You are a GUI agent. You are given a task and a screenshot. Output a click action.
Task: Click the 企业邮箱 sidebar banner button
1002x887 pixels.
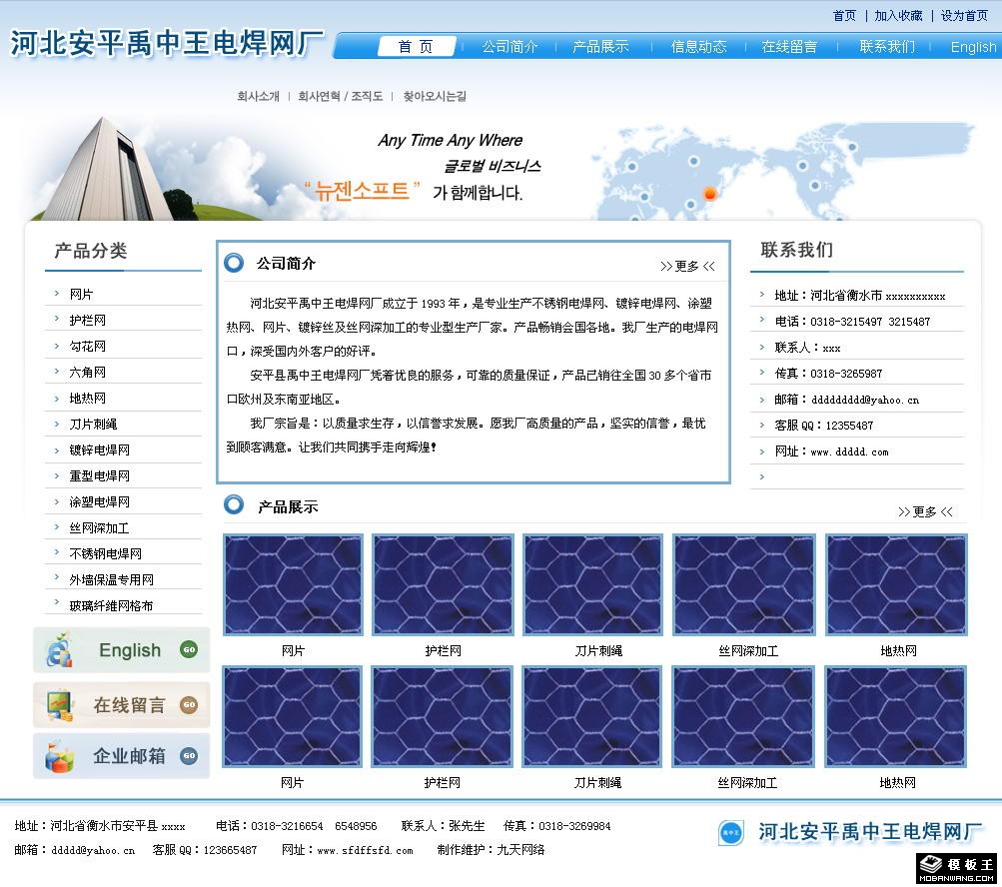pyautogui.click(x=122, y=756)
